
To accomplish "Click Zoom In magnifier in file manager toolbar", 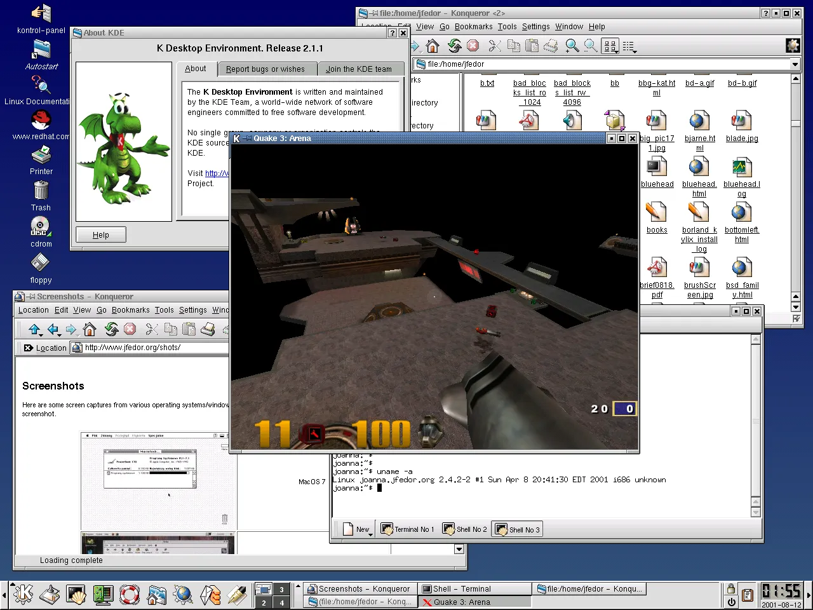I will pyautogui.click(x=572, y=46).
